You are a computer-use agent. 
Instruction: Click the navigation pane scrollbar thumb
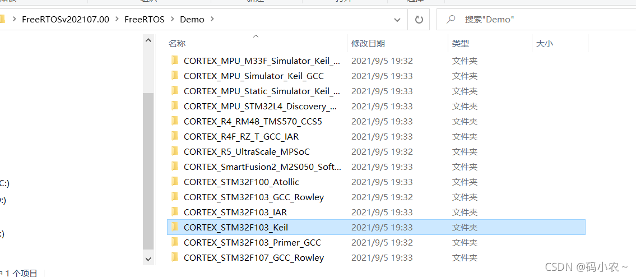pos(148,171)
